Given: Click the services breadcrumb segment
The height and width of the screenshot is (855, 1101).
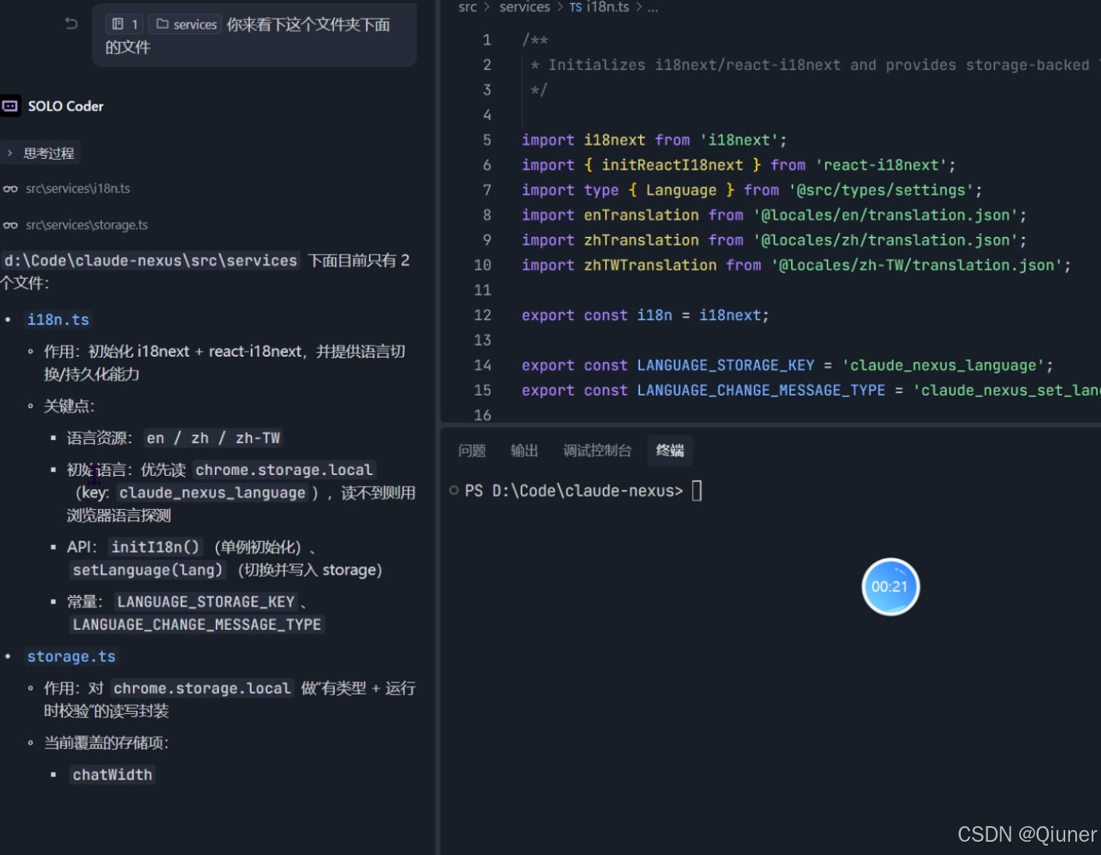Looking at the screenshot, I should click(x=524, y=7).
